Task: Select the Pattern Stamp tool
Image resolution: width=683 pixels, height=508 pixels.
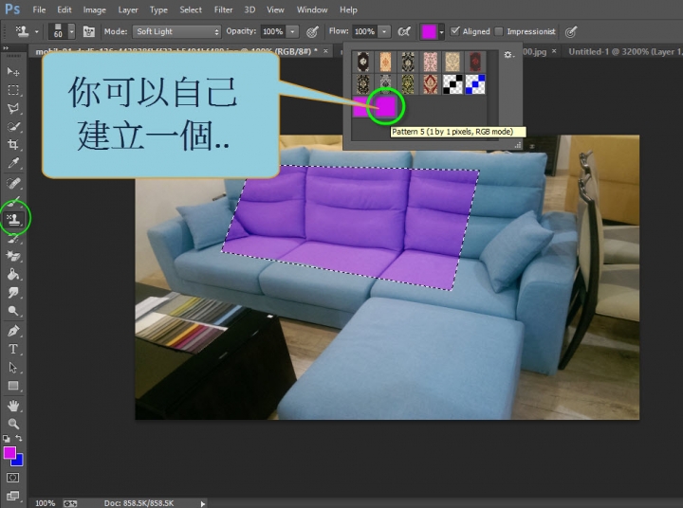Action: (x=14, y=218)
